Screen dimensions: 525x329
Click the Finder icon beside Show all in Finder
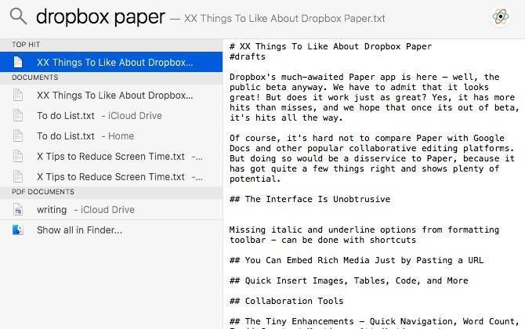tap(18, 230)
